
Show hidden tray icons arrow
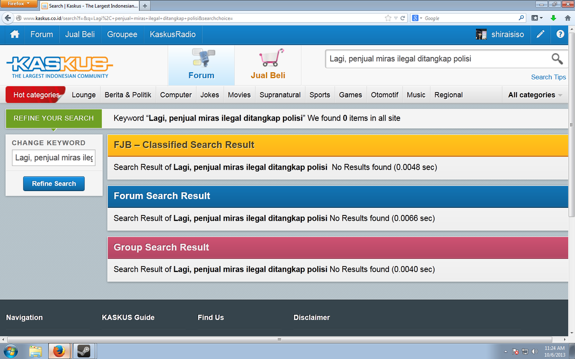tap(506, 351)
